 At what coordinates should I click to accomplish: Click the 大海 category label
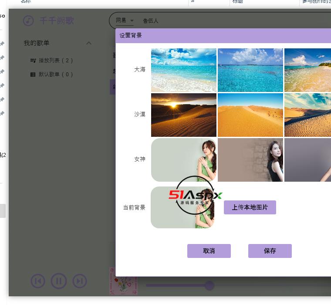point(140,69)
